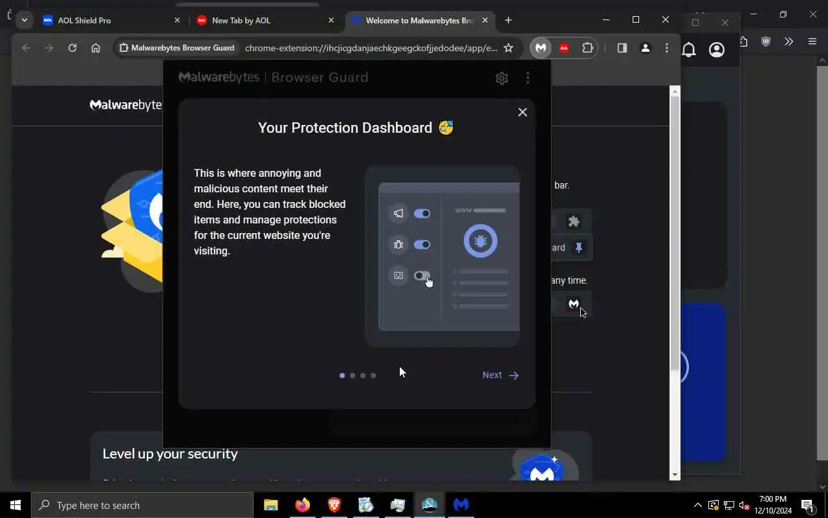Click the page scrollbar up arrow

click(675, 91)
